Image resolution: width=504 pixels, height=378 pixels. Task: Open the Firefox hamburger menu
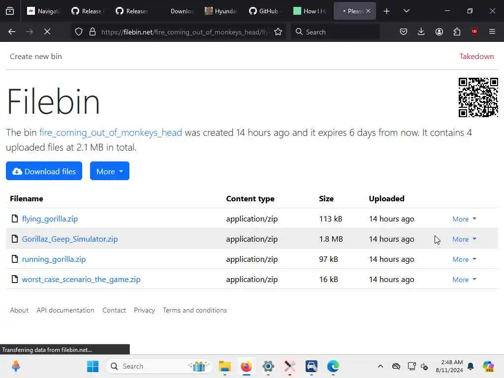tap(492, 31)
